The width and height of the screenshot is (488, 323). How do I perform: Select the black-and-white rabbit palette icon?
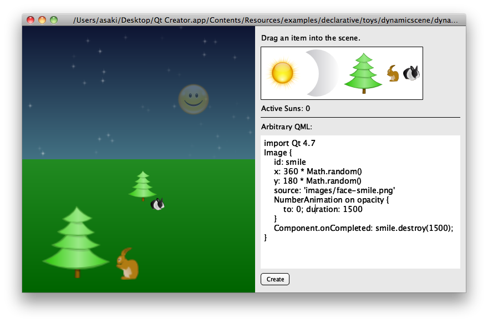[x=411, y=73]
